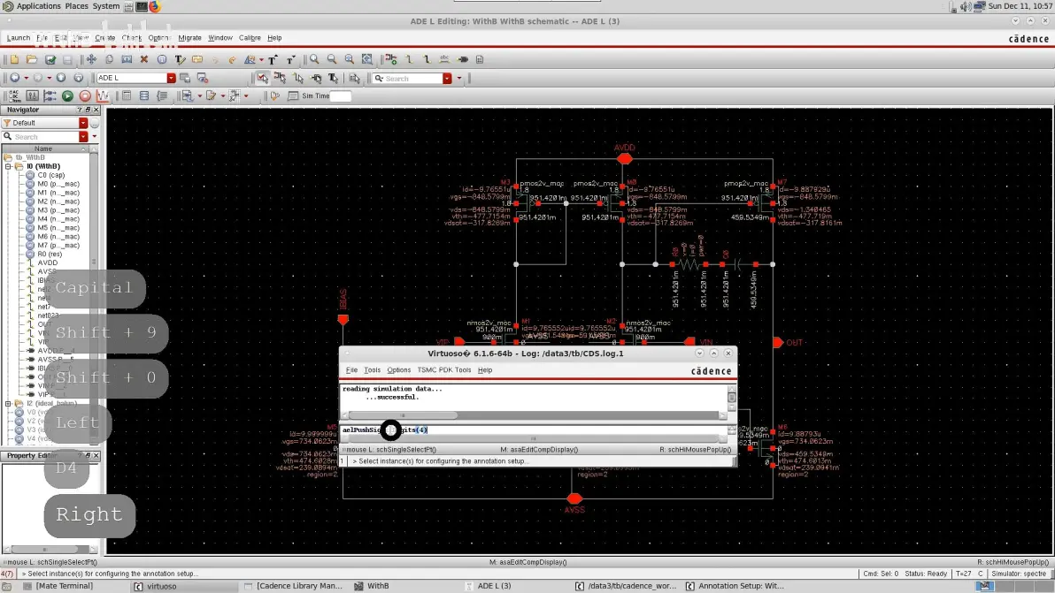Open the Applications menu in the top panel

pyautogui.click(x=38, y=6)
